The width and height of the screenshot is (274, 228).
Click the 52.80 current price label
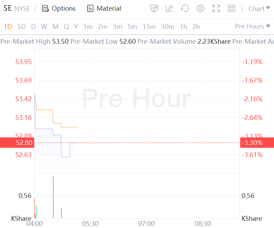(17, 143)
